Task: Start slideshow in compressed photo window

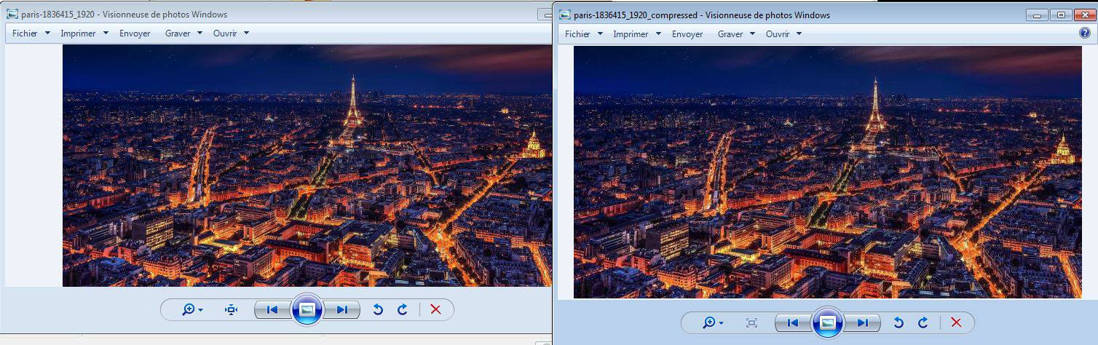Action: [828, 322]
